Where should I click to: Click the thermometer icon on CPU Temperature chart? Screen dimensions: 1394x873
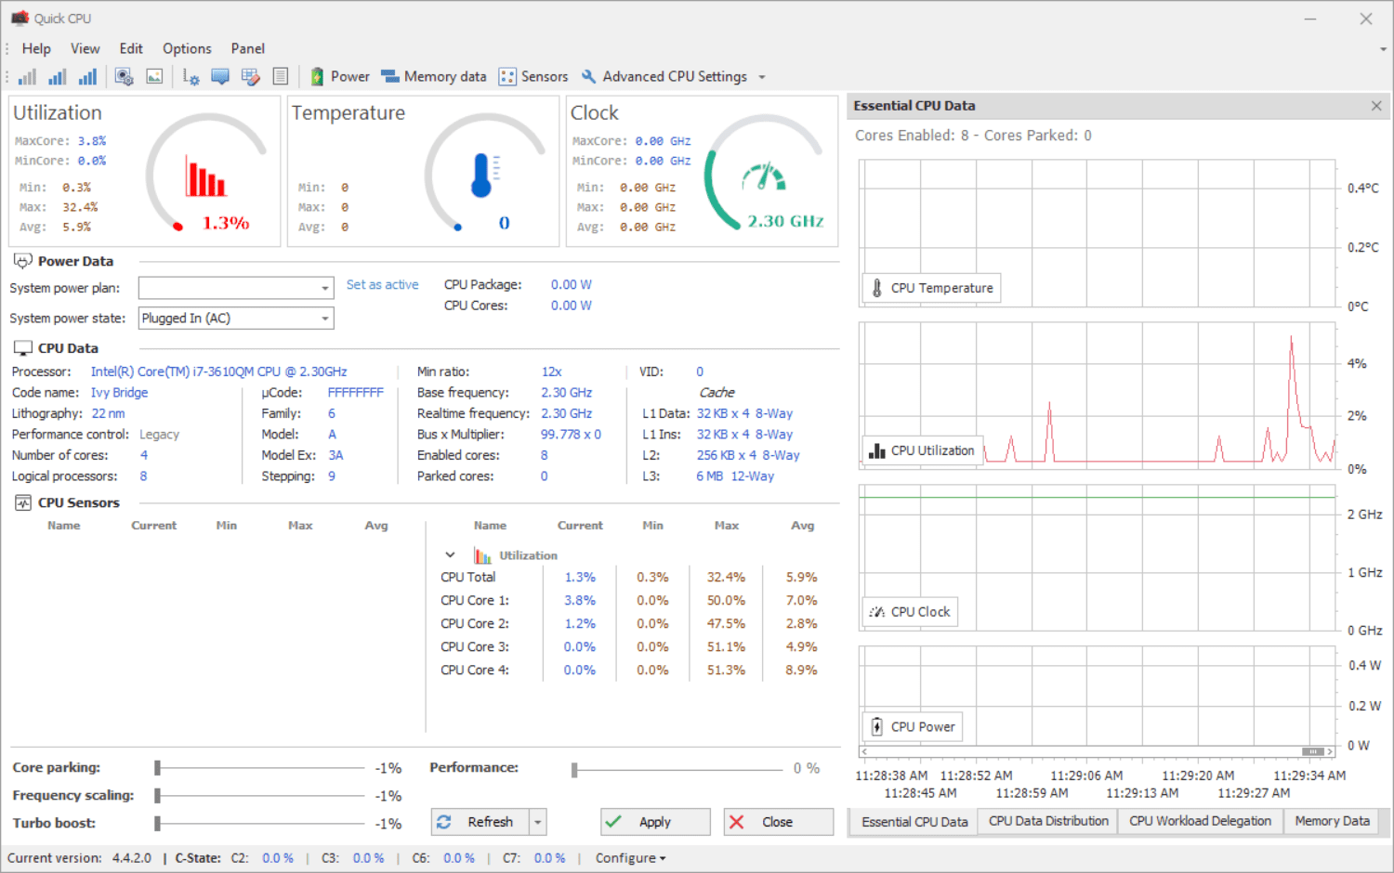[x=876, y=288]
